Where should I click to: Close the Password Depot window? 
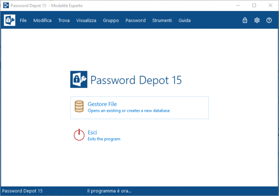[x=270, y=5]
